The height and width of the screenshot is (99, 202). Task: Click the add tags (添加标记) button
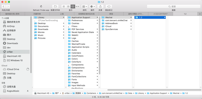[109, 7]
